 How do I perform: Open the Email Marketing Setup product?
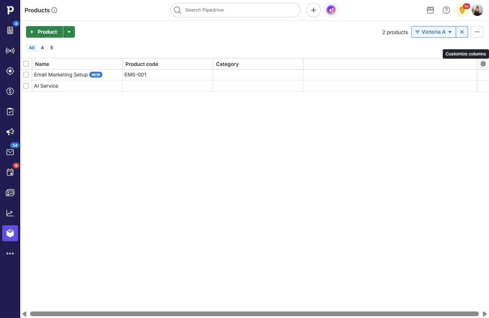point(61,75)
